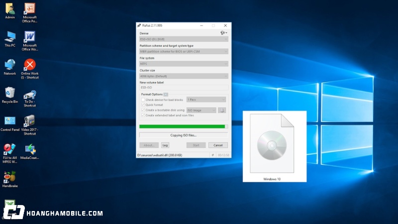
Task: Toggle the Quick format checkbox
Action: pos(143,105)
